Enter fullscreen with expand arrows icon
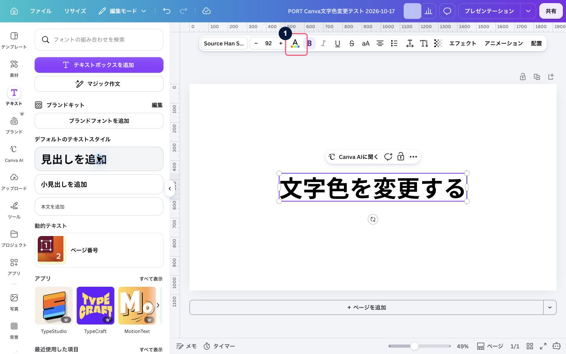Screen dimensions: 566x354 (543, 346)
